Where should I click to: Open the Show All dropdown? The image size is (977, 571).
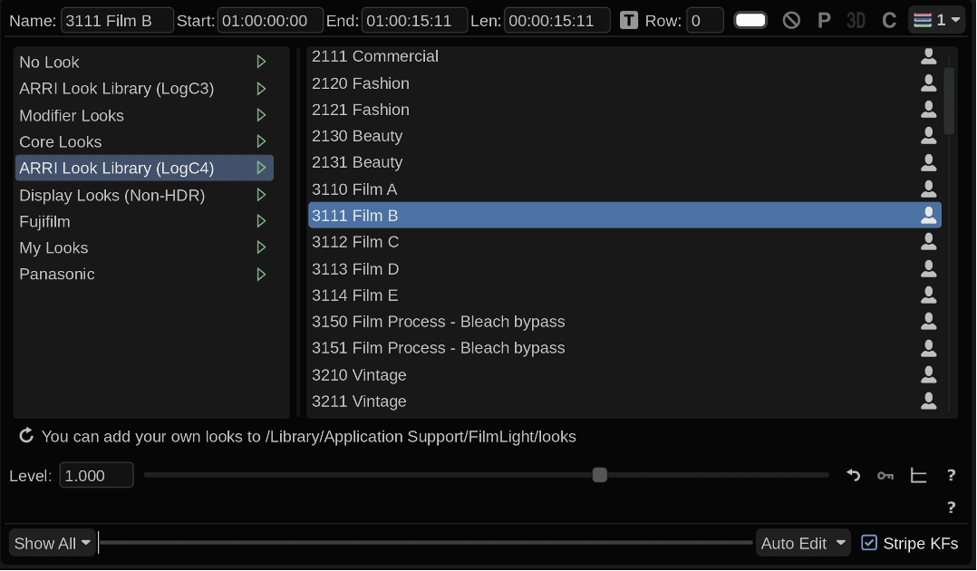pyautogui.click(x=53, y=543)
